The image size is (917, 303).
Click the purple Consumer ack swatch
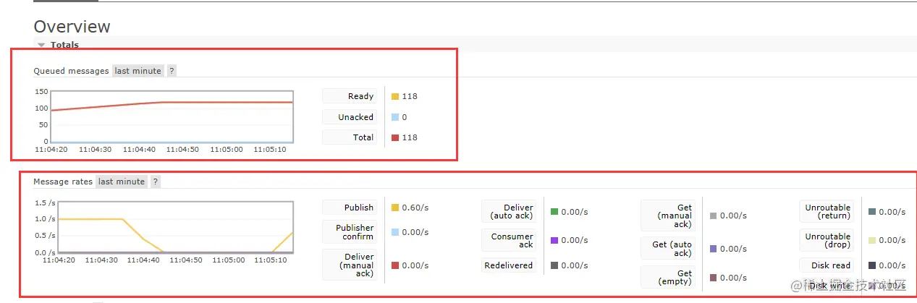click(x=554, y=240)
